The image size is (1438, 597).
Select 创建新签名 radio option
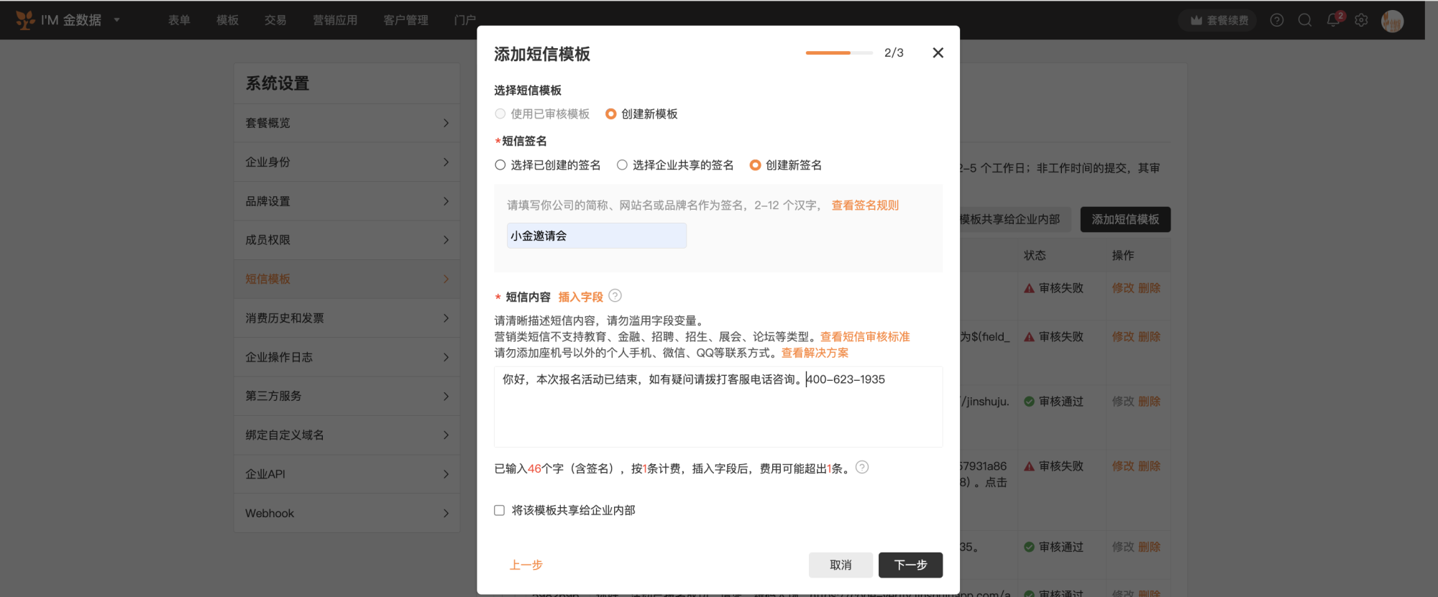click(755, 165)
